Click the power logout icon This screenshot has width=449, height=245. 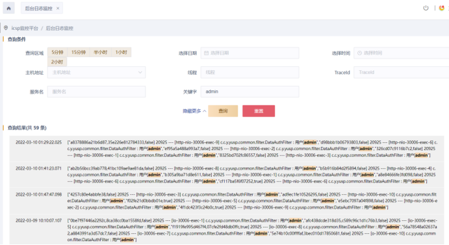pos(426,8)
